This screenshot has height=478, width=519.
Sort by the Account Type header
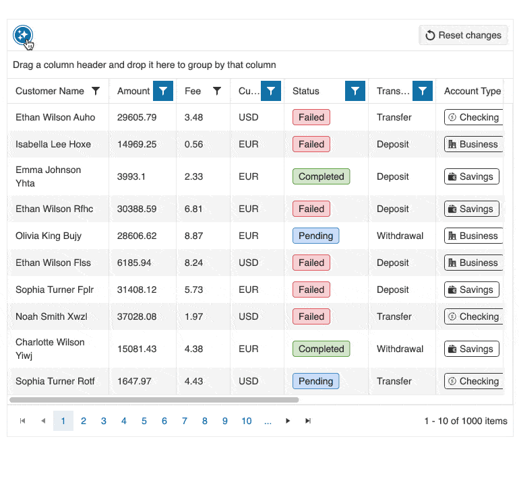click(472, 91)
